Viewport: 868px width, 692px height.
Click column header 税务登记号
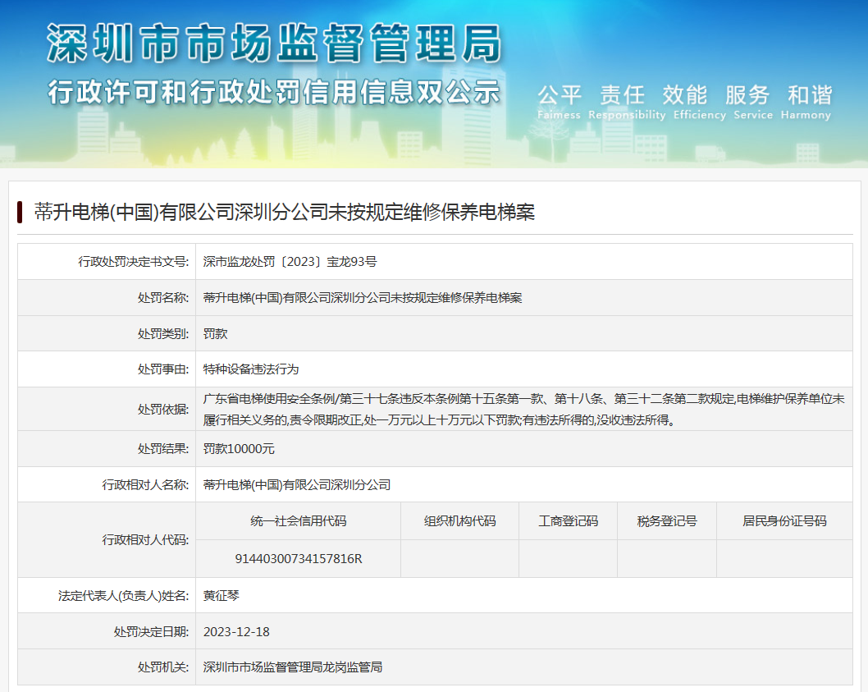[667, 520]
